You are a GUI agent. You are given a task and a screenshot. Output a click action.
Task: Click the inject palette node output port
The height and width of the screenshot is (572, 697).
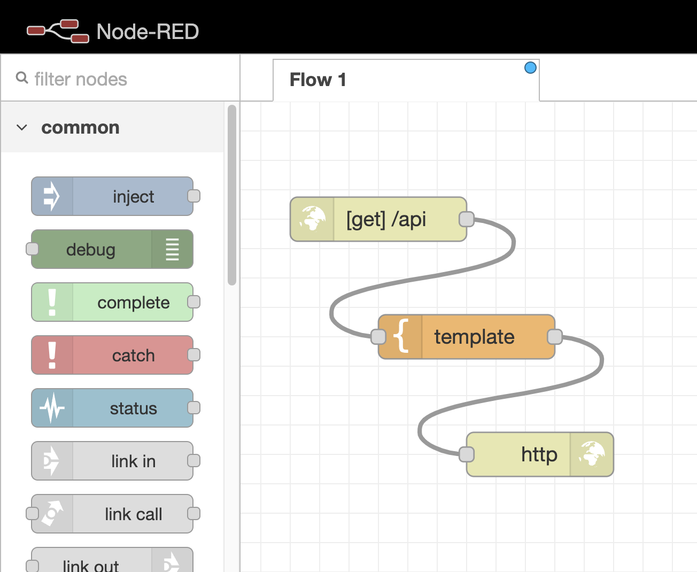point(194,196)
